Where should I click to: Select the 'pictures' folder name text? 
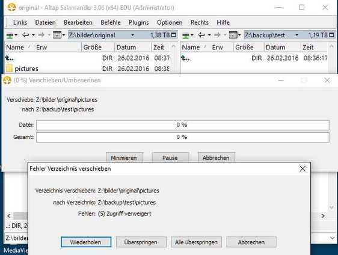(x=26, y=69)
